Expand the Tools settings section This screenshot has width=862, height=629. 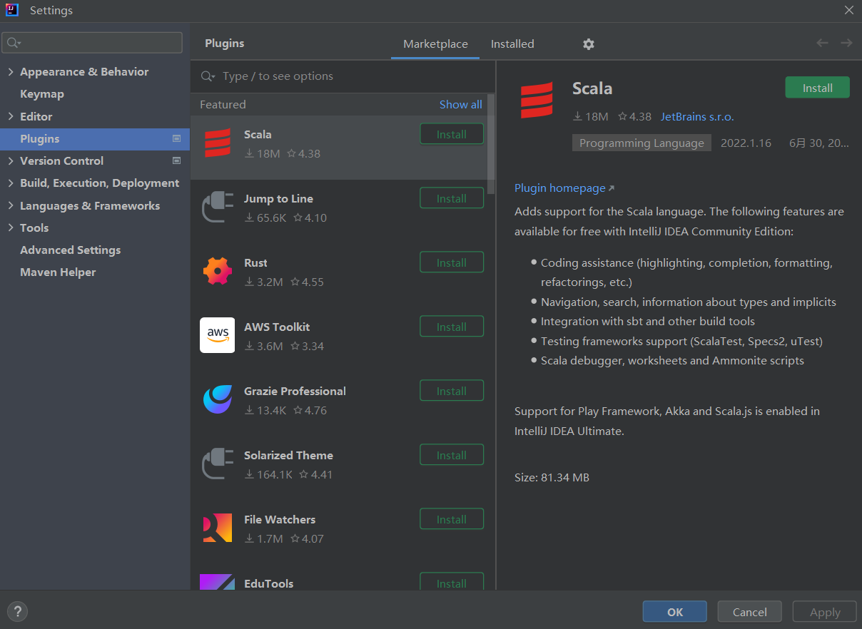11,228
